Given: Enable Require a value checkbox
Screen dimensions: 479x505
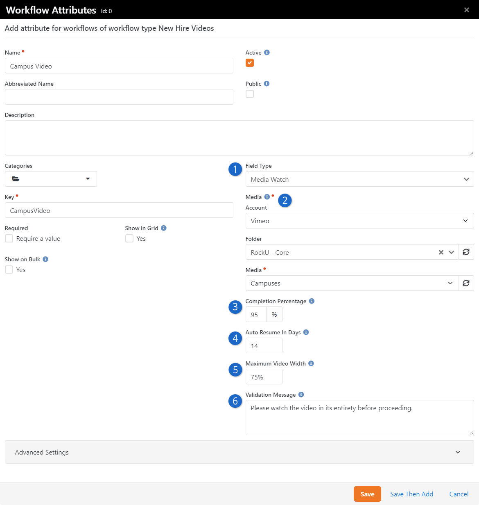Looking at the screenshot, I should 9,238.
